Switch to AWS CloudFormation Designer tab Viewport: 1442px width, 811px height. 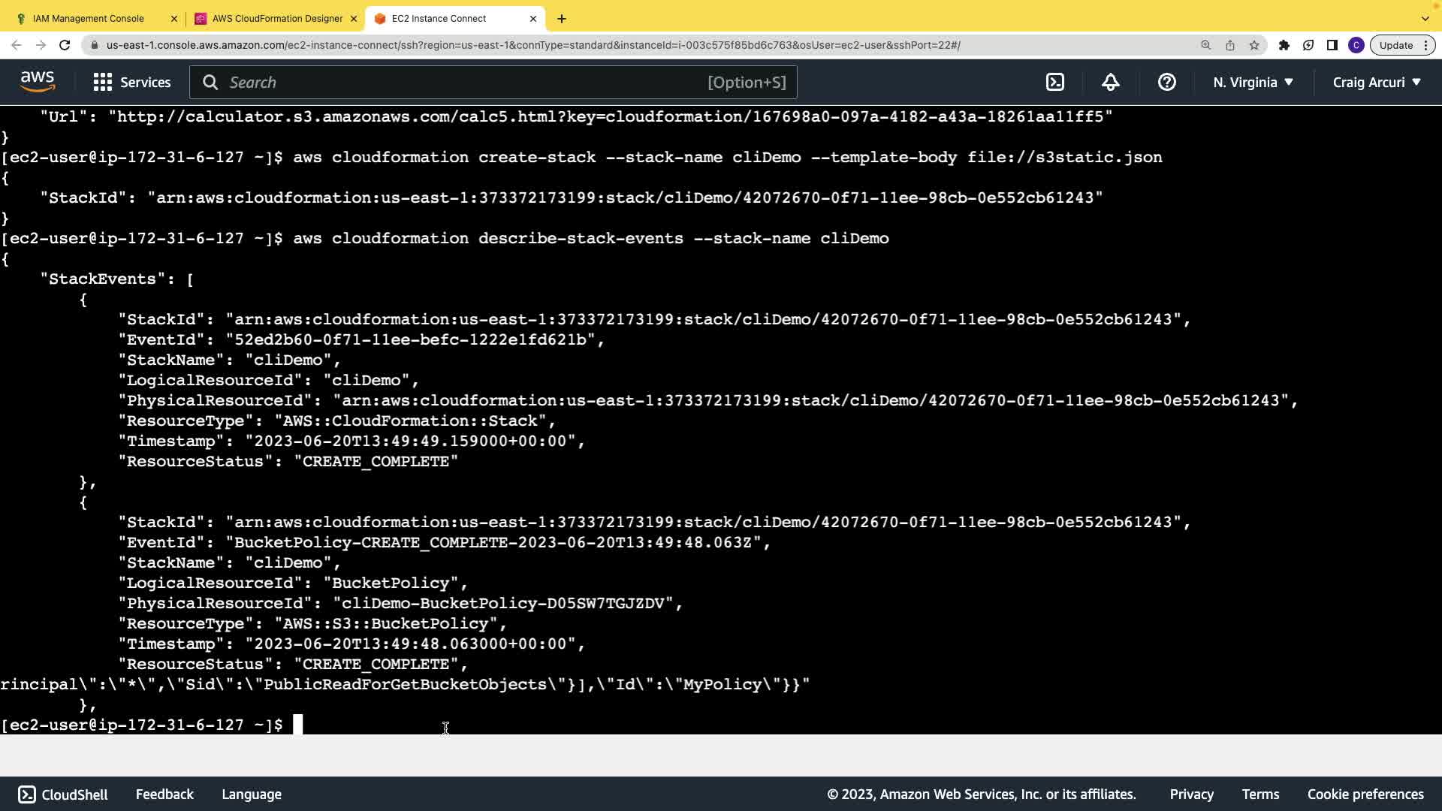276,18
